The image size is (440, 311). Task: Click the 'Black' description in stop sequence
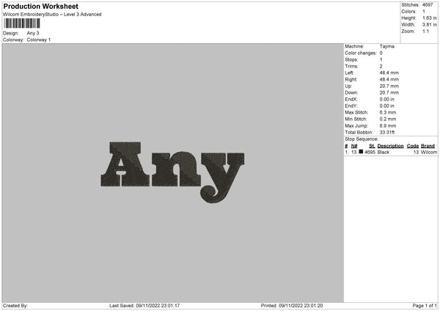(384, 152)
